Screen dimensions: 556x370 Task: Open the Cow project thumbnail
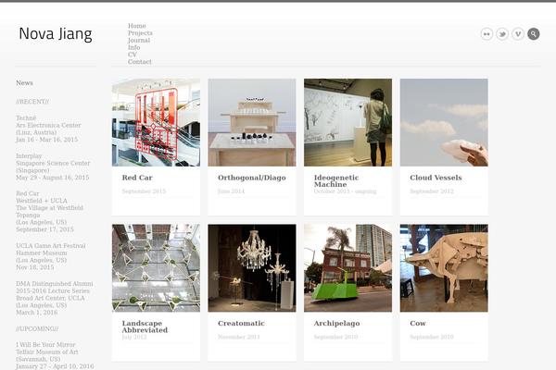pos(444,268)
